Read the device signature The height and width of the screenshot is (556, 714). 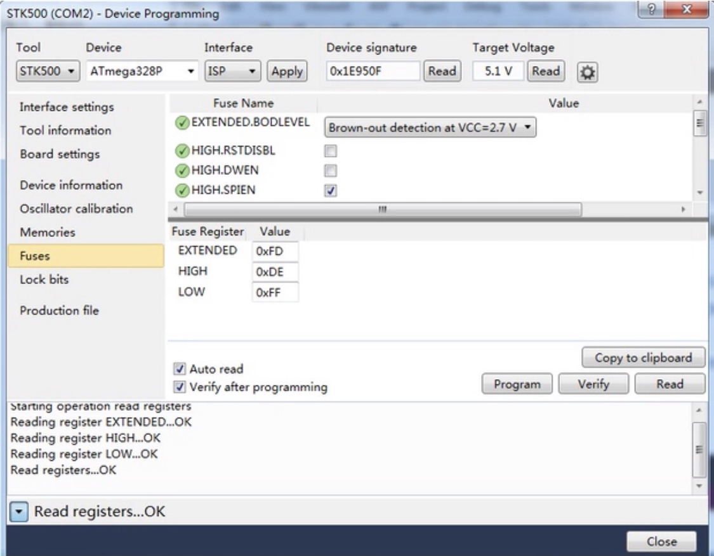coord(442,71)
